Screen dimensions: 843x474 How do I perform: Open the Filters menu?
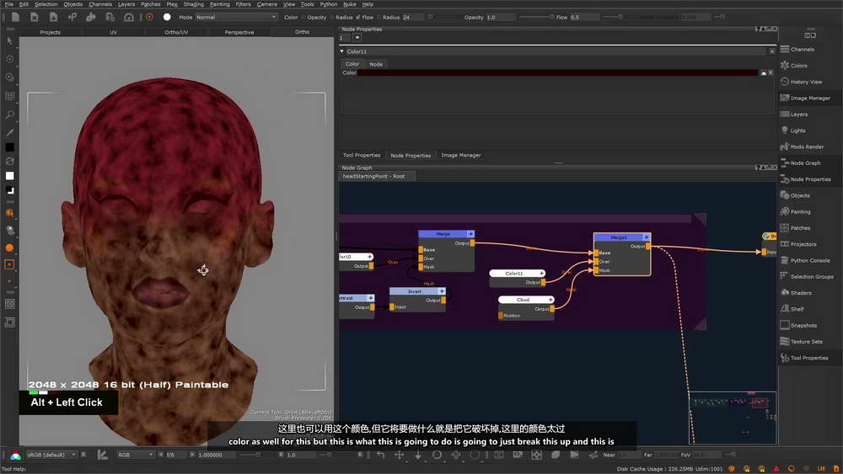(243, 3)
